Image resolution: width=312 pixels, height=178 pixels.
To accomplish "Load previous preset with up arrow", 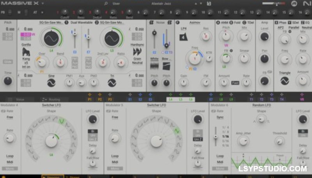I will (196, 3).
